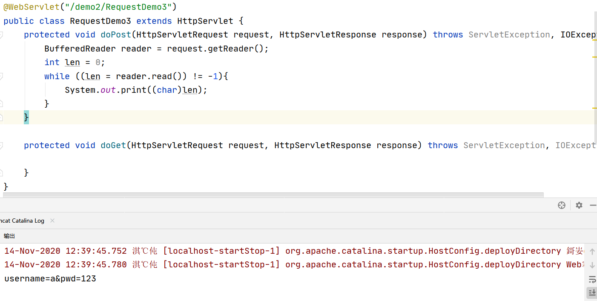Toggle scroll to end of console
Screen dimensions: 597x301
coord(592,292)
